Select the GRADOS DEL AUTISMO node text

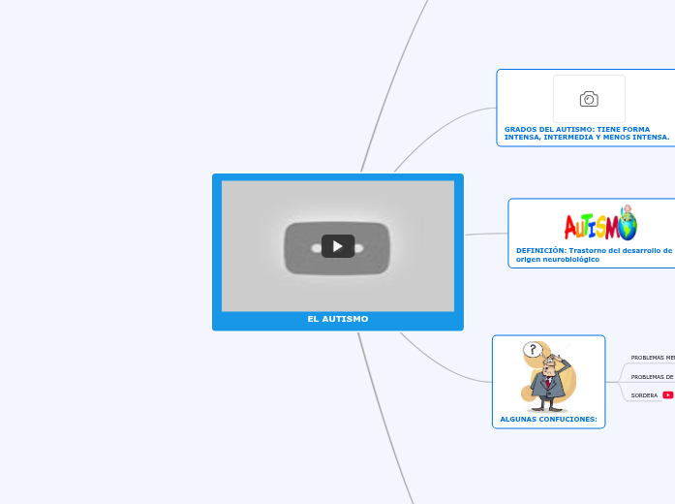click(x=587, y=133)
